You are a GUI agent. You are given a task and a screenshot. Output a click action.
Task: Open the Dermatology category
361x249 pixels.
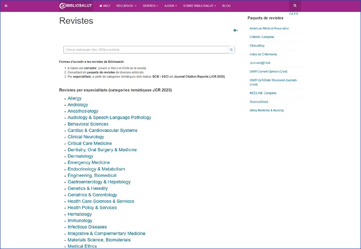coord(80,156)
